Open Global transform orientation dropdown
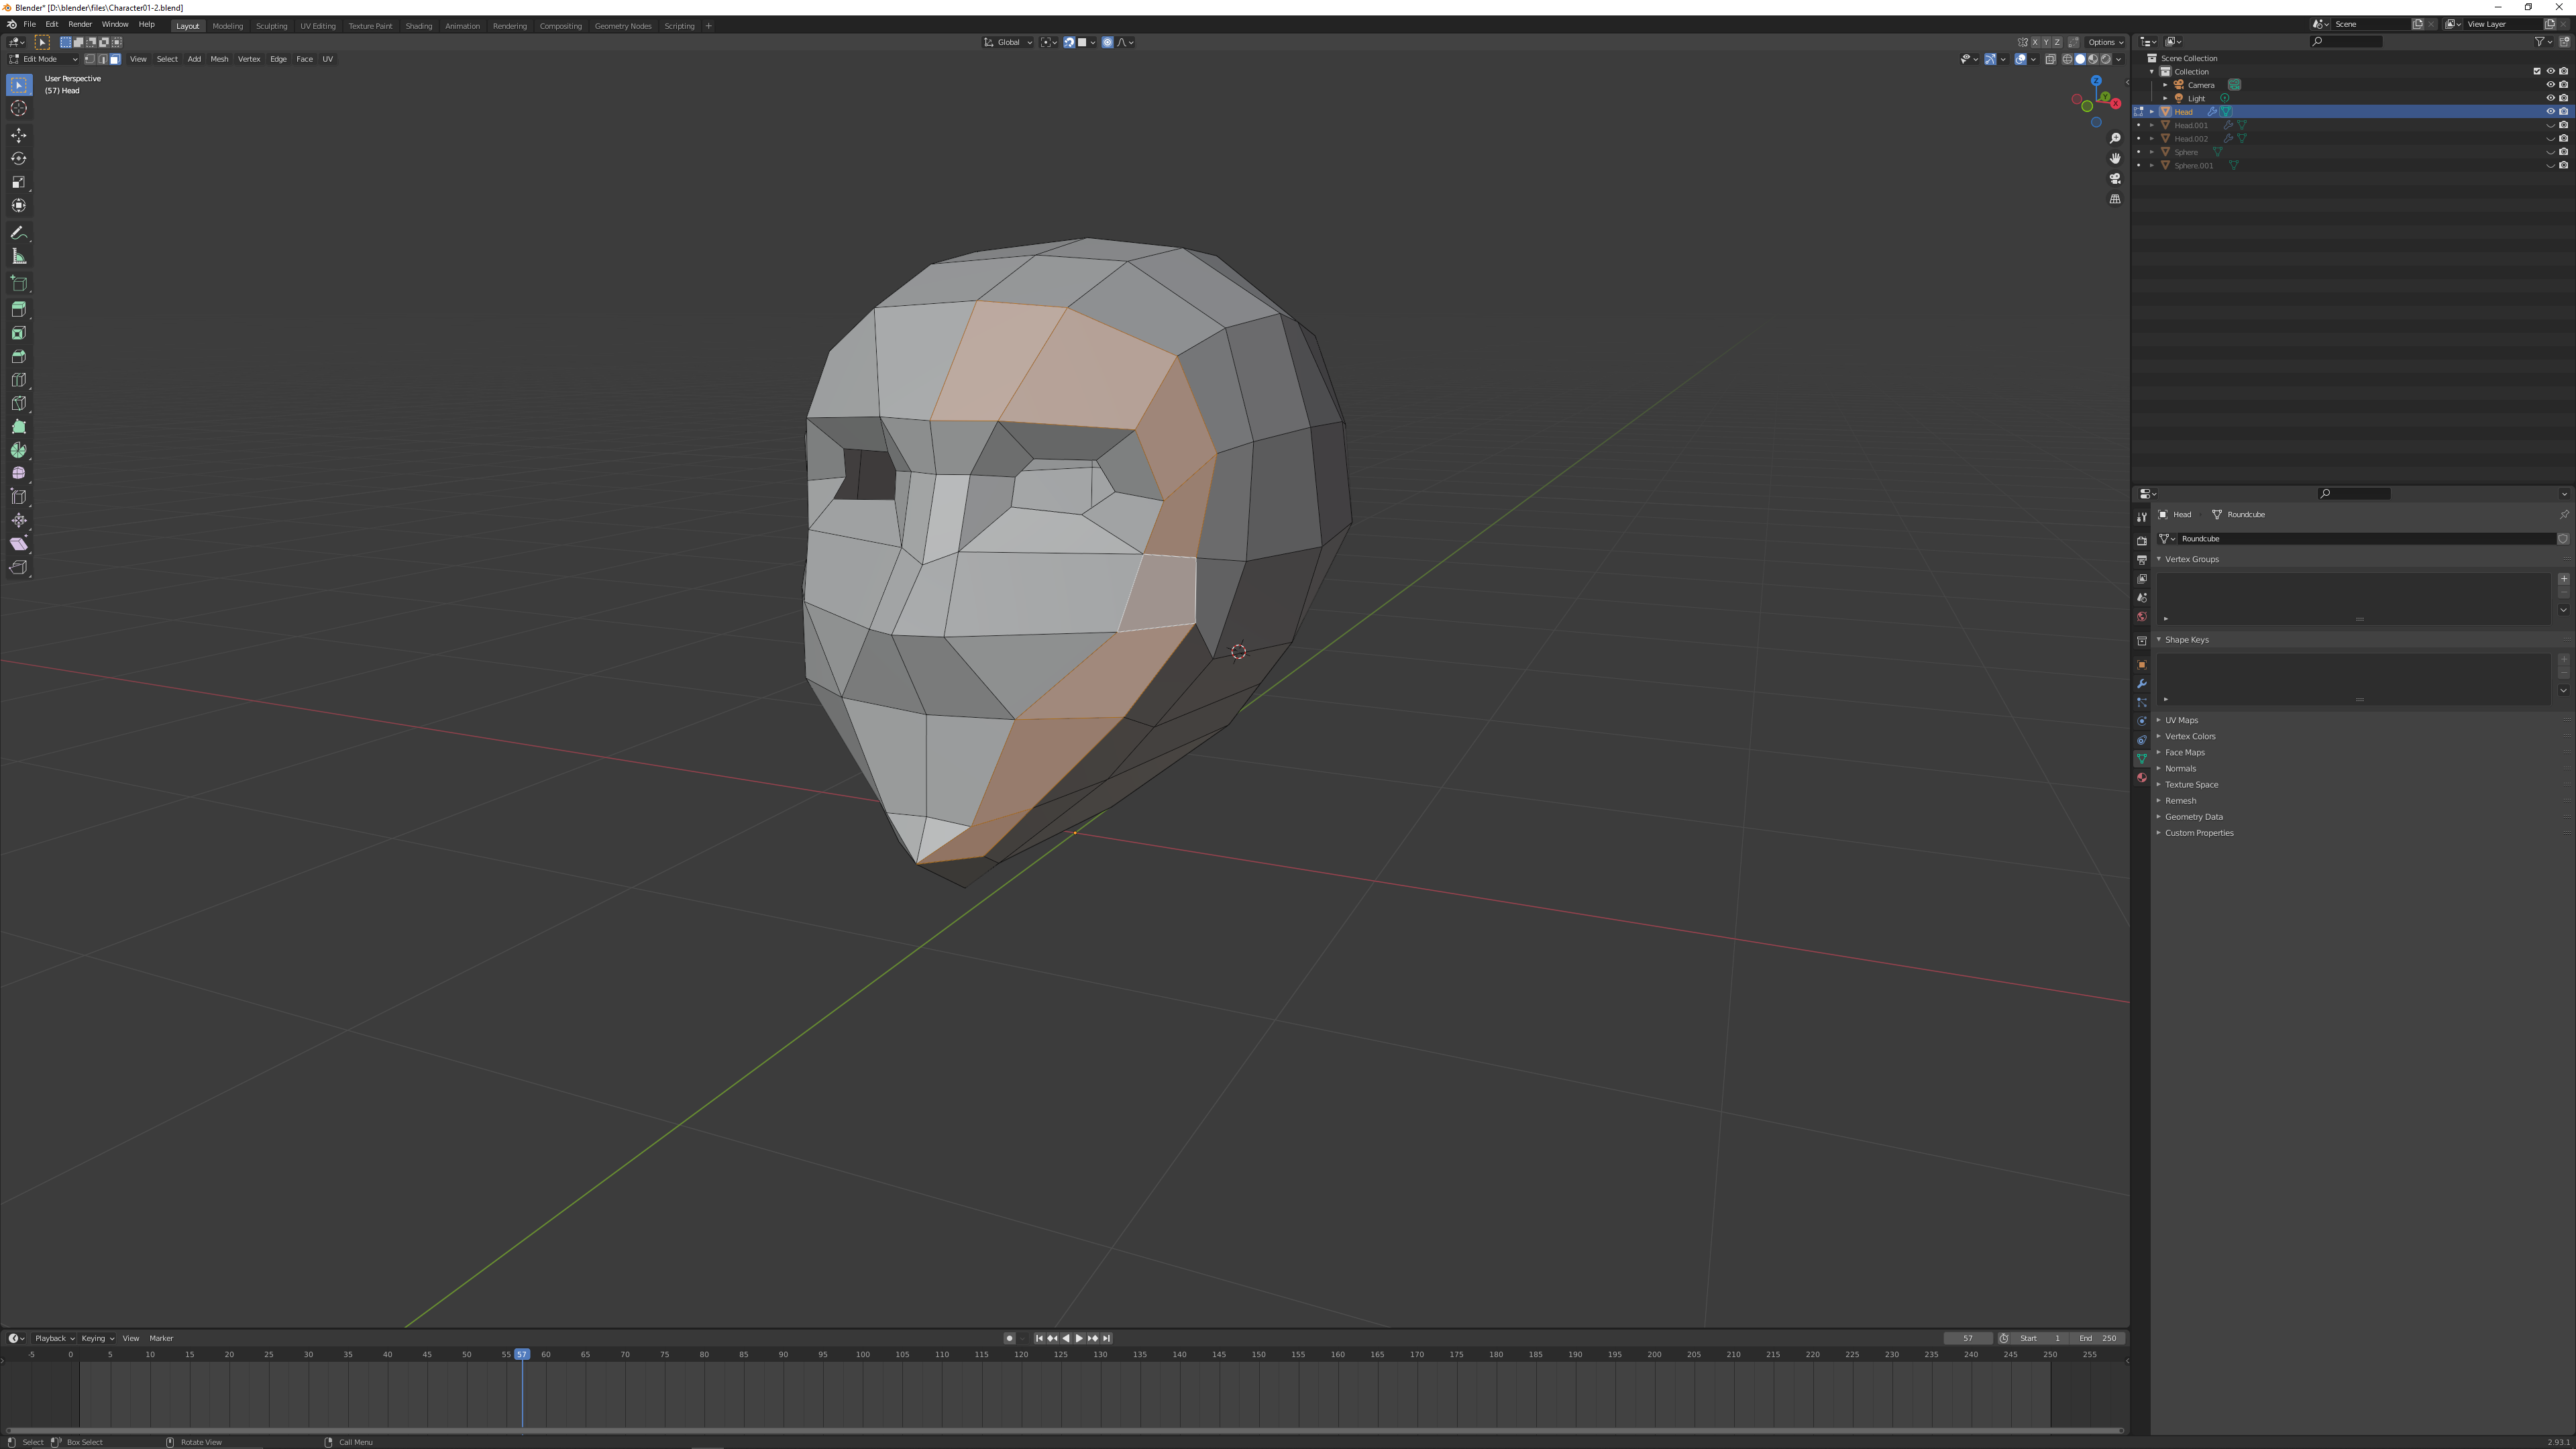Viewport: 2576px width, 1449px height. tap(1008, 42)
